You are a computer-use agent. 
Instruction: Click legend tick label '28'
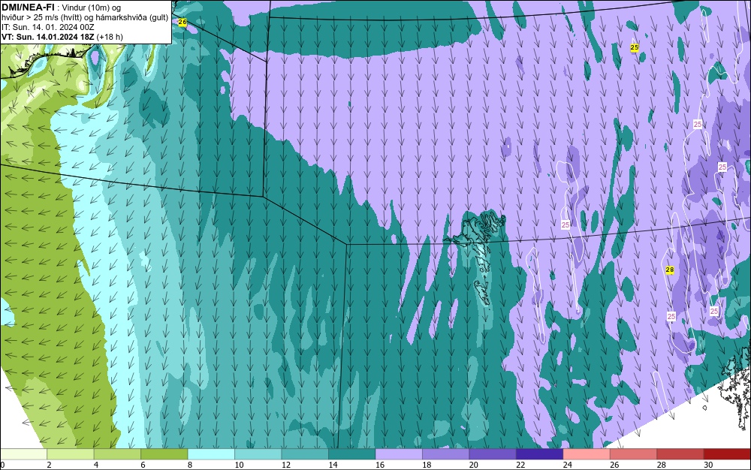[662, 465]
